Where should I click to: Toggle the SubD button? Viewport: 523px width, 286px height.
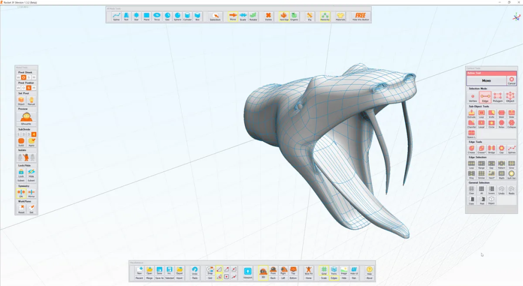[x=21, y=142]
